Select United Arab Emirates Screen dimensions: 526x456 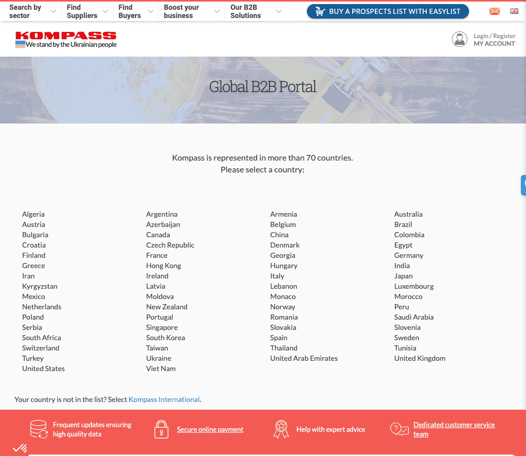coord(304,358)
